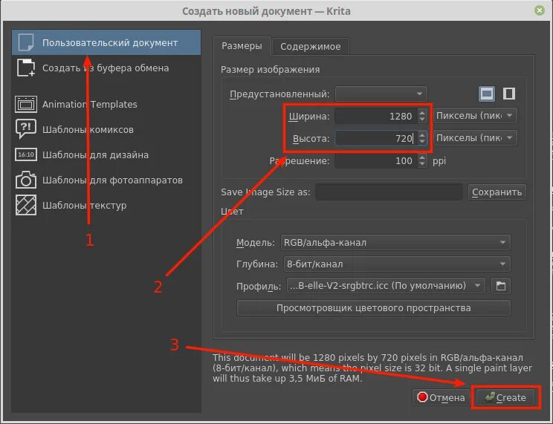Set landscape orientation toggle
This screenshot has height=424, width=553.
click(x=487, y=94)
